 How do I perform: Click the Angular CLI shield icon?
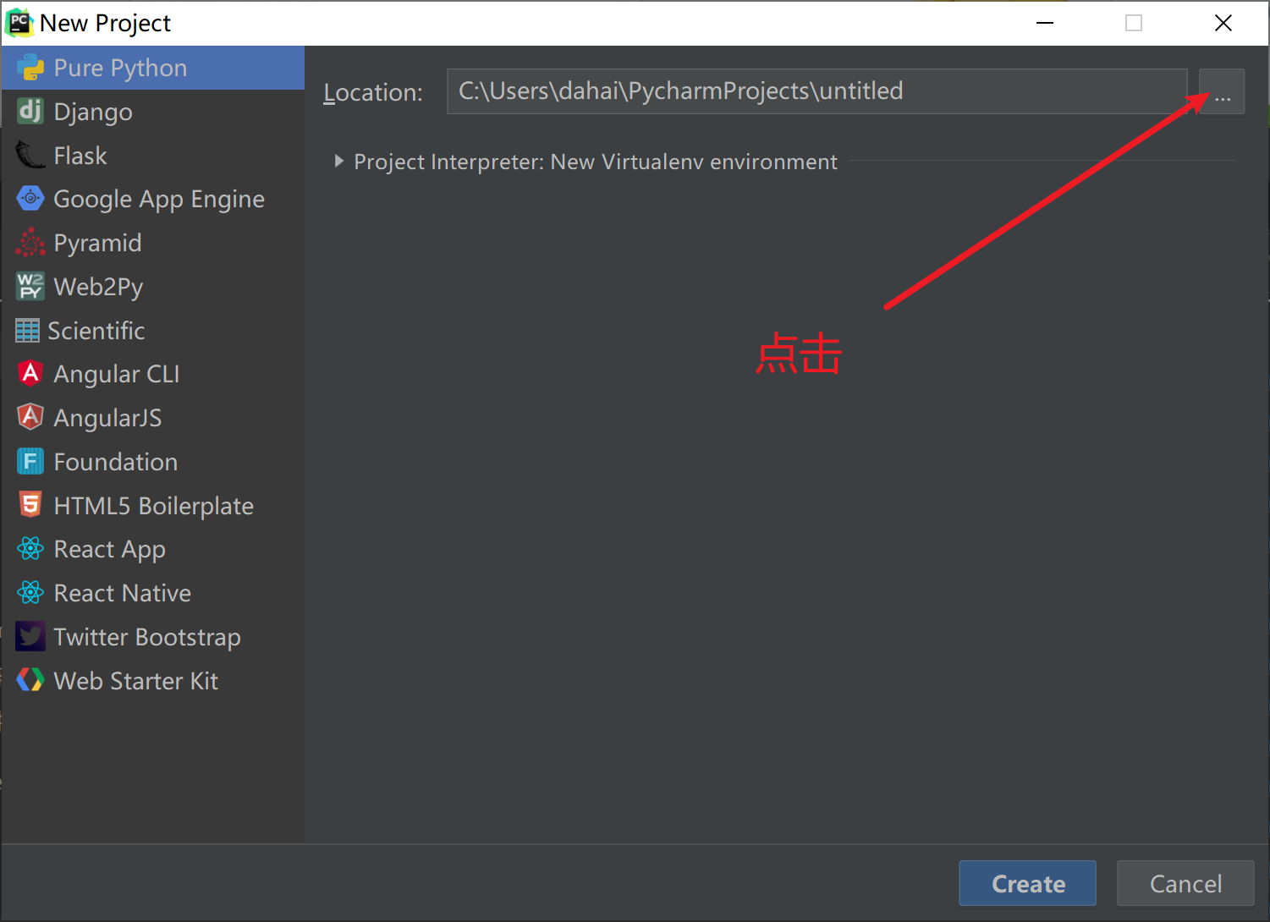(30, 373)
